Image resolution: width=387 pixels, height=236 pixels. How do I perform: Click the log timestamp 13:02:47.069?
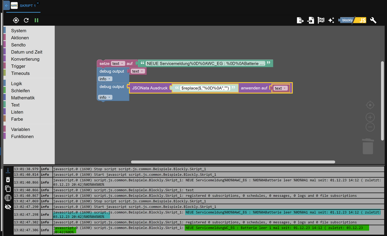point(26,201)
